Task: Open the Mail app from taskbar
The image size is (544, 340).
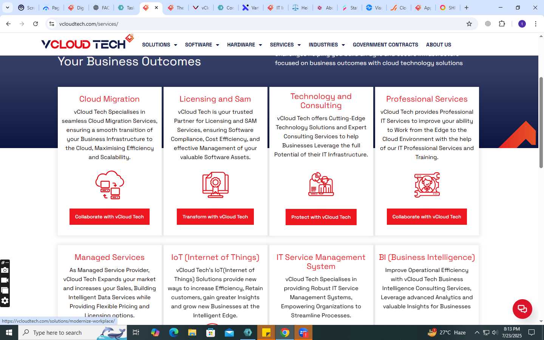Action: [x=229, y=332]
